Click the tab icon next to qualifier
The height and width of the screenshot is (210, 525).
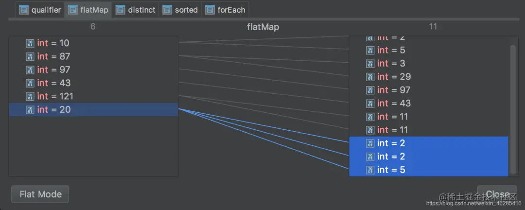(24, 10)
